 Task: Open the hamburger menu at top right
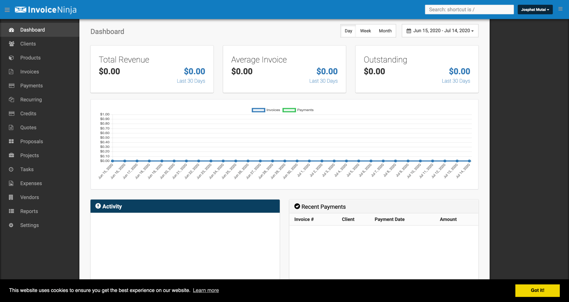pyautogui.click(x=561, y=9)
